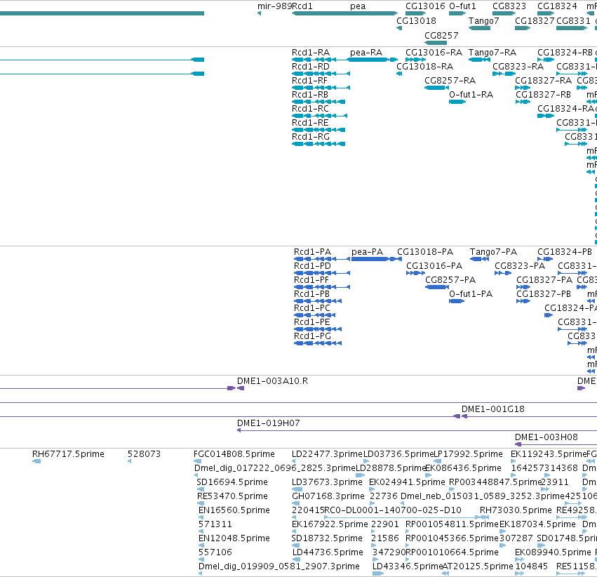The height and width of the screenshot is (577, 597).
Task: Open transcript Tango7-RA
Action: (x=492, y=53)
